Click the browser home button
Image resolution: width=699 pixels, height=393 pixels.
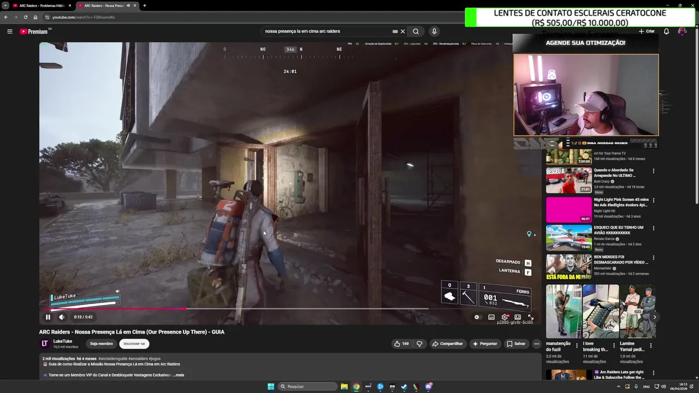(35, 17)
